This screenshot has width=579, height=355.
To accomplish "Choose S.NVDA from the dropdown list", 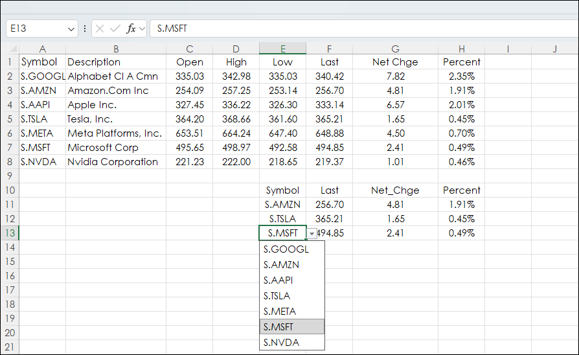I will 292,343.
